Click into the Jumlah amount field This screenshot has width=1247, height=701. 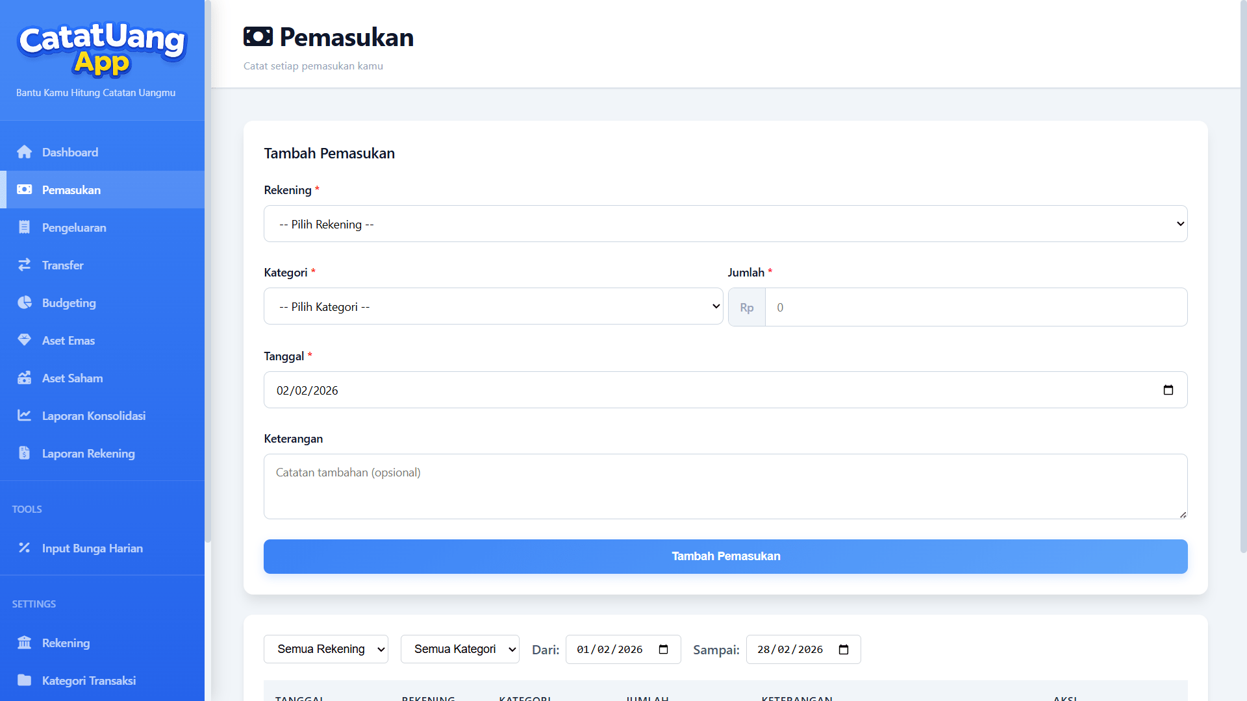click(976, 307)
